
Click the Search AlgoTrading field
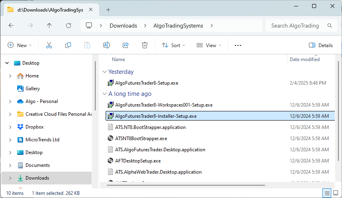coord(301,26)
